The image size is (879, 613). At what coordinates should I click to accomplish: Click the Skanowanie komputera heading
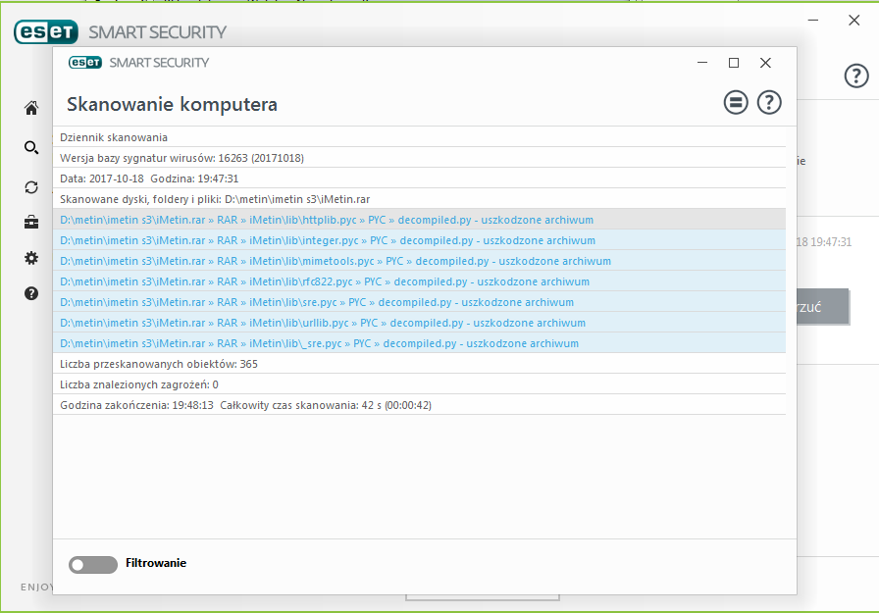click(x=172, y=104)
